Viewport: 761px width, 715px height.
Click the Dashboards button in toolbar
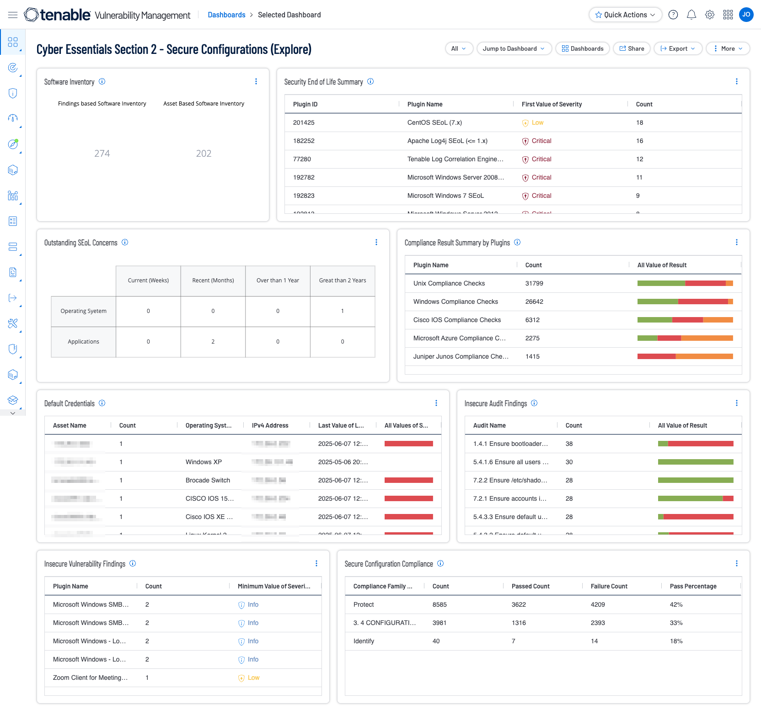click(x=582, y=48)
